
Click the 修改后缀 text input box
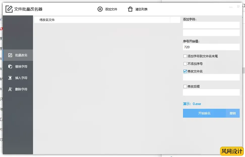point(211,92)
